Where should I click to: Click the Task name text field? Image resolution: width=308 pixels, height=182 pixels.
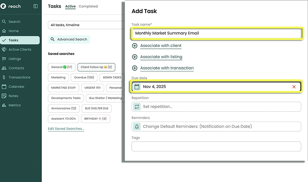click(x=216, y=33)
